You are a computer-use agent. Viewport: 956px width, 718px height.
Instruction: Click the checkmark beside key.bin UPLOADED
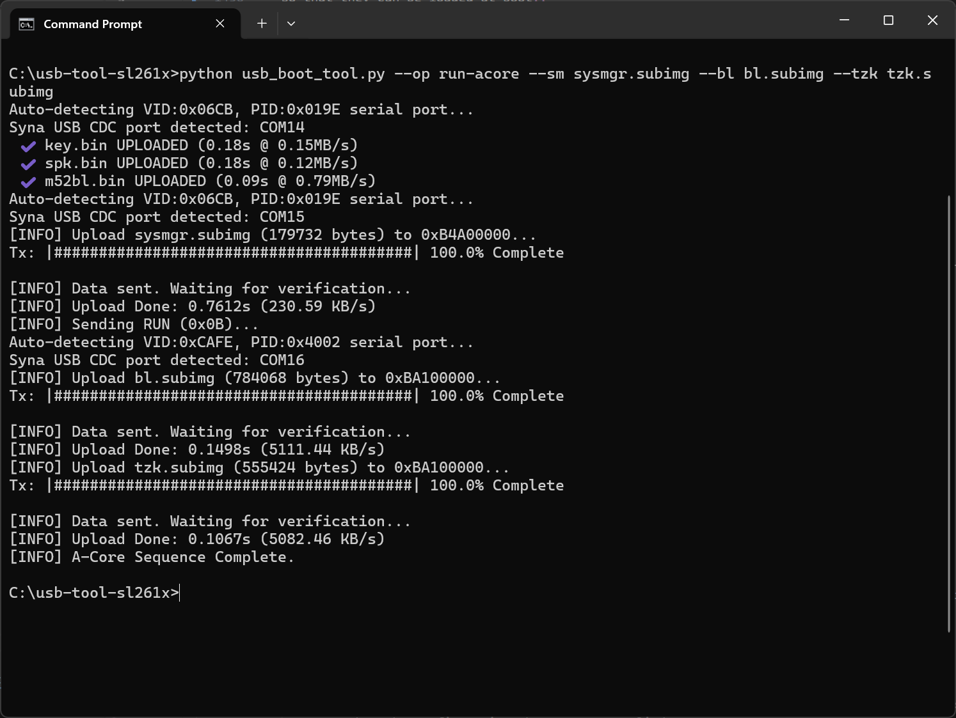[x=28, y=146]
